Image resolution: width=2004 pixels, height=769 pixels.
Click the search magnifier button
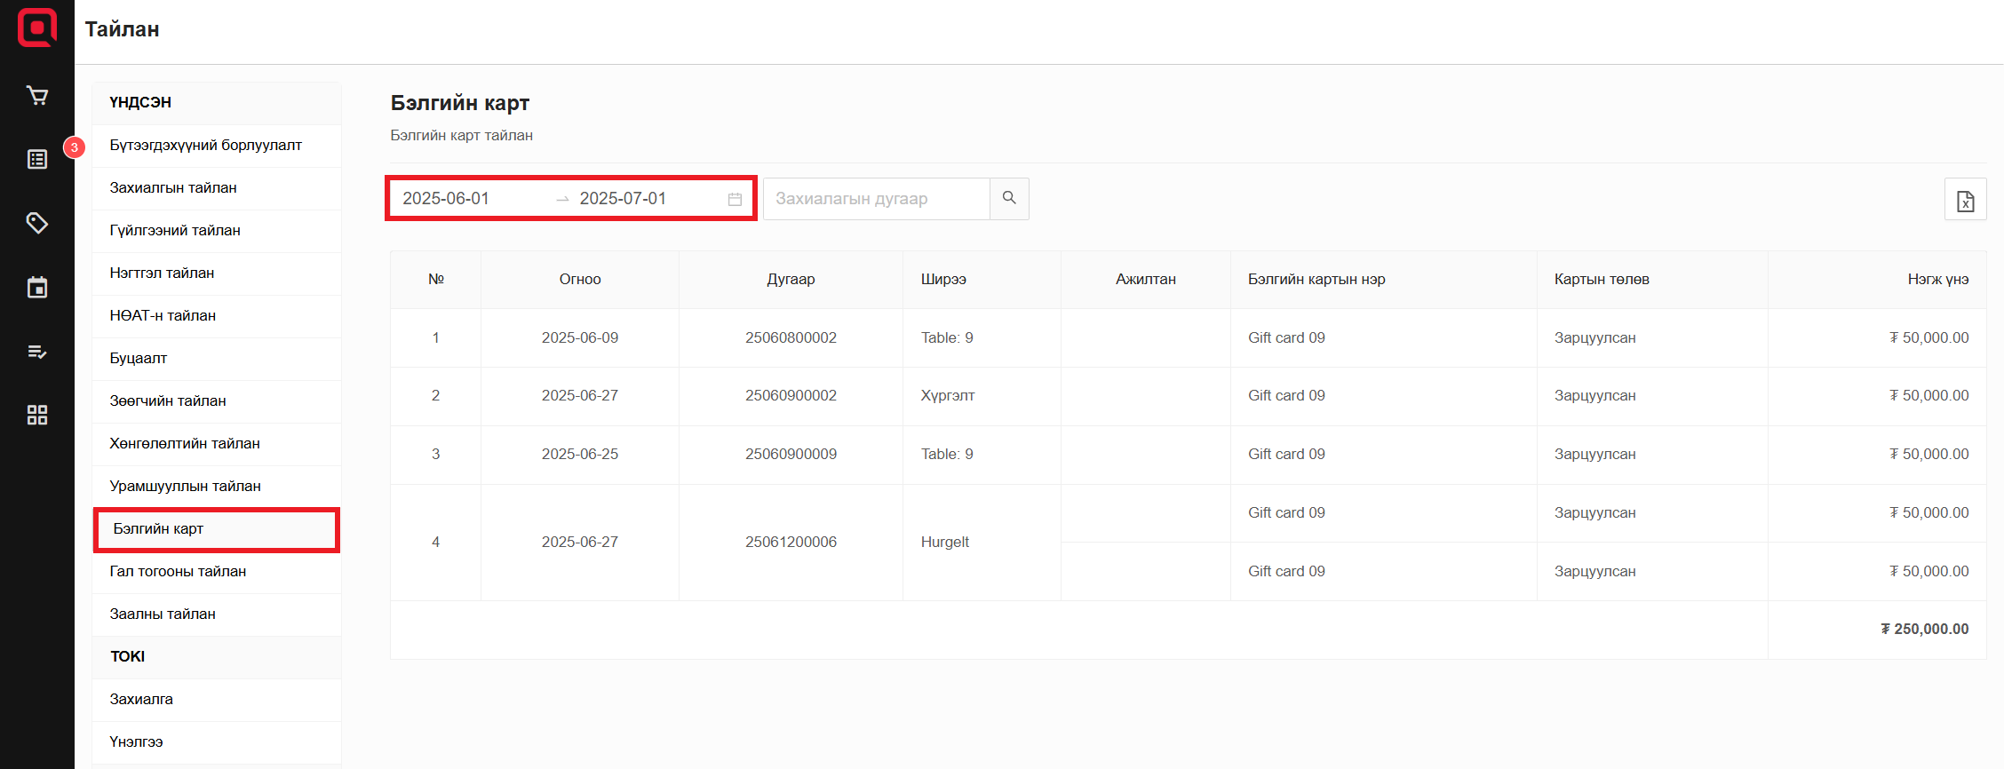click(1009, 198)
